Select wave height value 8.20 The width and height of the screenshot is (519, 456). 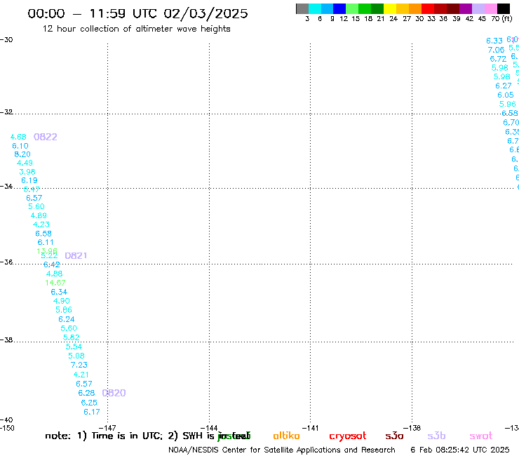(x=22, y=154)
